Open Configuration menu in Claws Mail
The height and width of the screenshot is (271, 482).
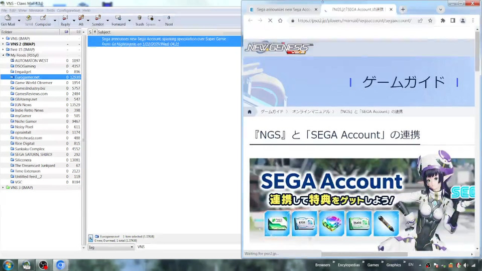click(68, 11)
